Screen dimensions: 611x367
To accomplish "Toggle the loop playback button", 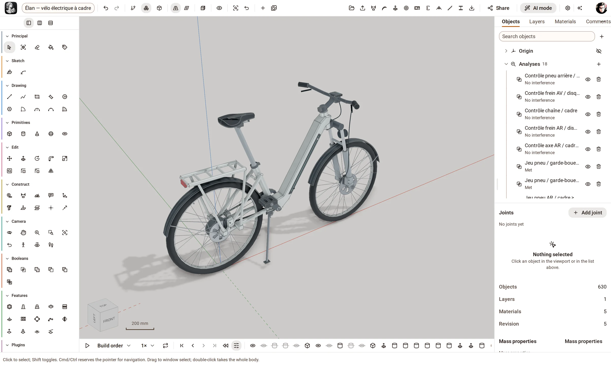I will click(165, 346).
